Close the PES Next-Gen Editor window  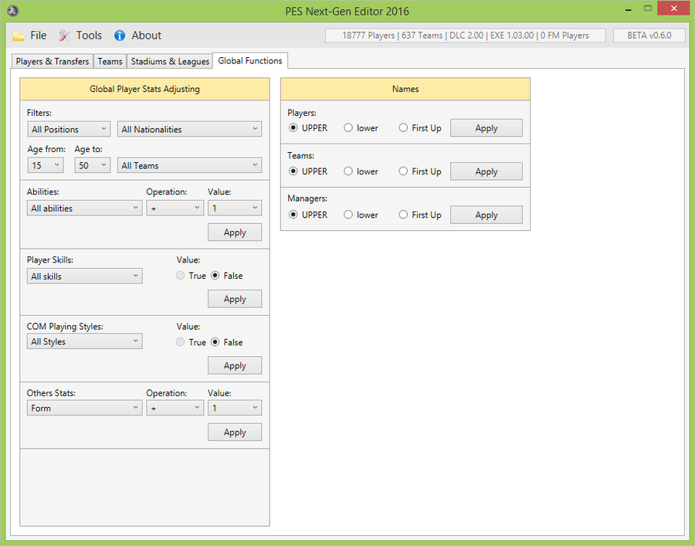(x=673, y=8)
